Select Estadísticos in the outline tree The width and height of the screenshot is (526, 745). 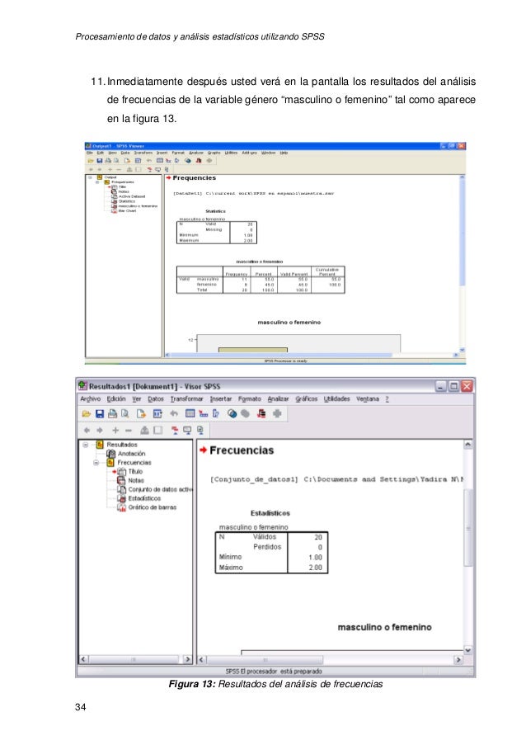tap(144, 498)
